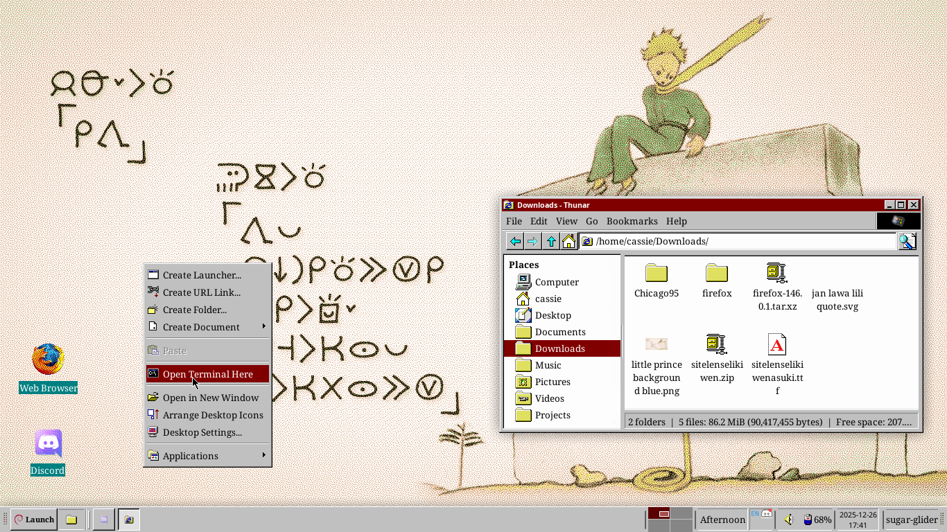Open the Discord desktop icon
The image size is (947, 532).
48,444
